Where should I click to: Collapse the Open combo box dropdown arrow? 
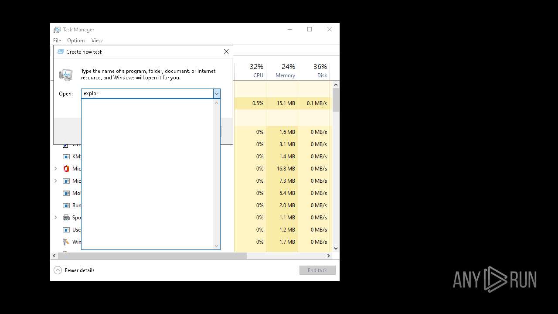click(216, 93)
